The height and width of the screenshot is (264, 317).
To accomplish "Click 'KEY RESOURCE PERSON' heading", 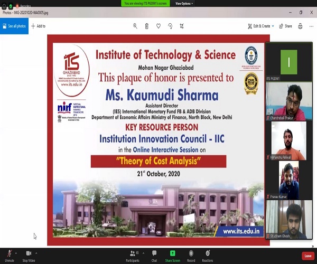I will point(162,127).
